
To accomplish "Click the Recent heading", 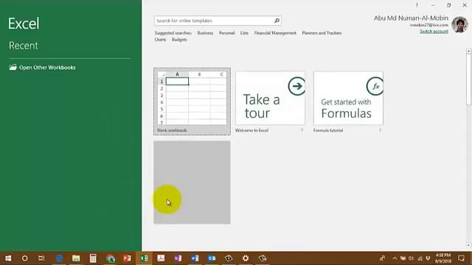I will pos(23,46).
